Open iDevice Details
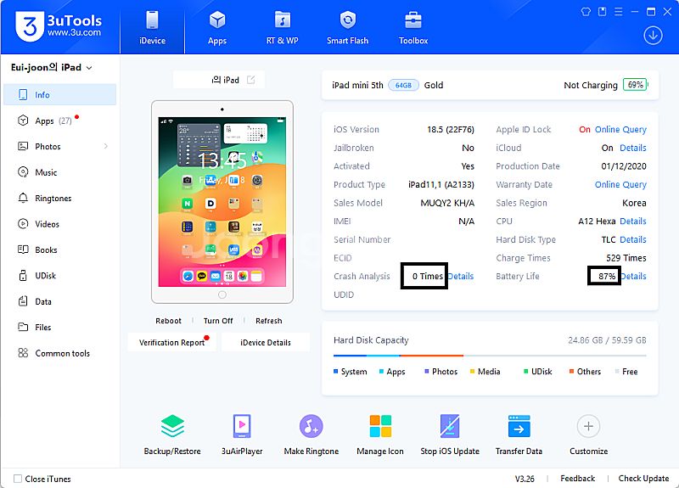Image resolution: width=679 pixels, height=488 pixels. coord(266,343)
